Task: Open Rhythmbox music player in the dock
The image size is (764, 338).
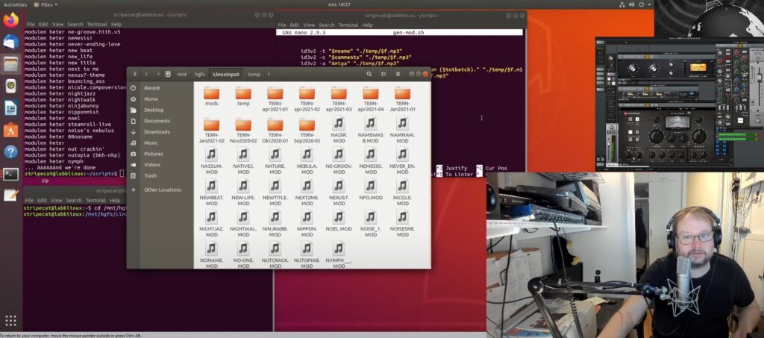Action: pos(10,86)
